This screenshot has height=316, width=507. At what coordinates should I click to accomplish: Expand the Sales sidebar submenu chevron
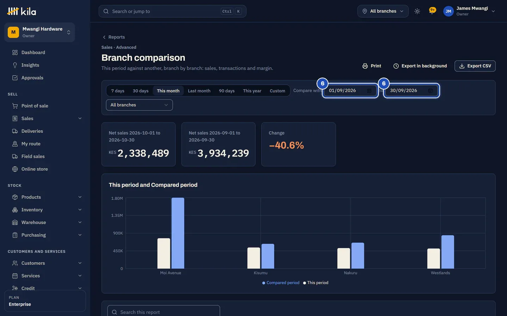[x=80, y=118]
